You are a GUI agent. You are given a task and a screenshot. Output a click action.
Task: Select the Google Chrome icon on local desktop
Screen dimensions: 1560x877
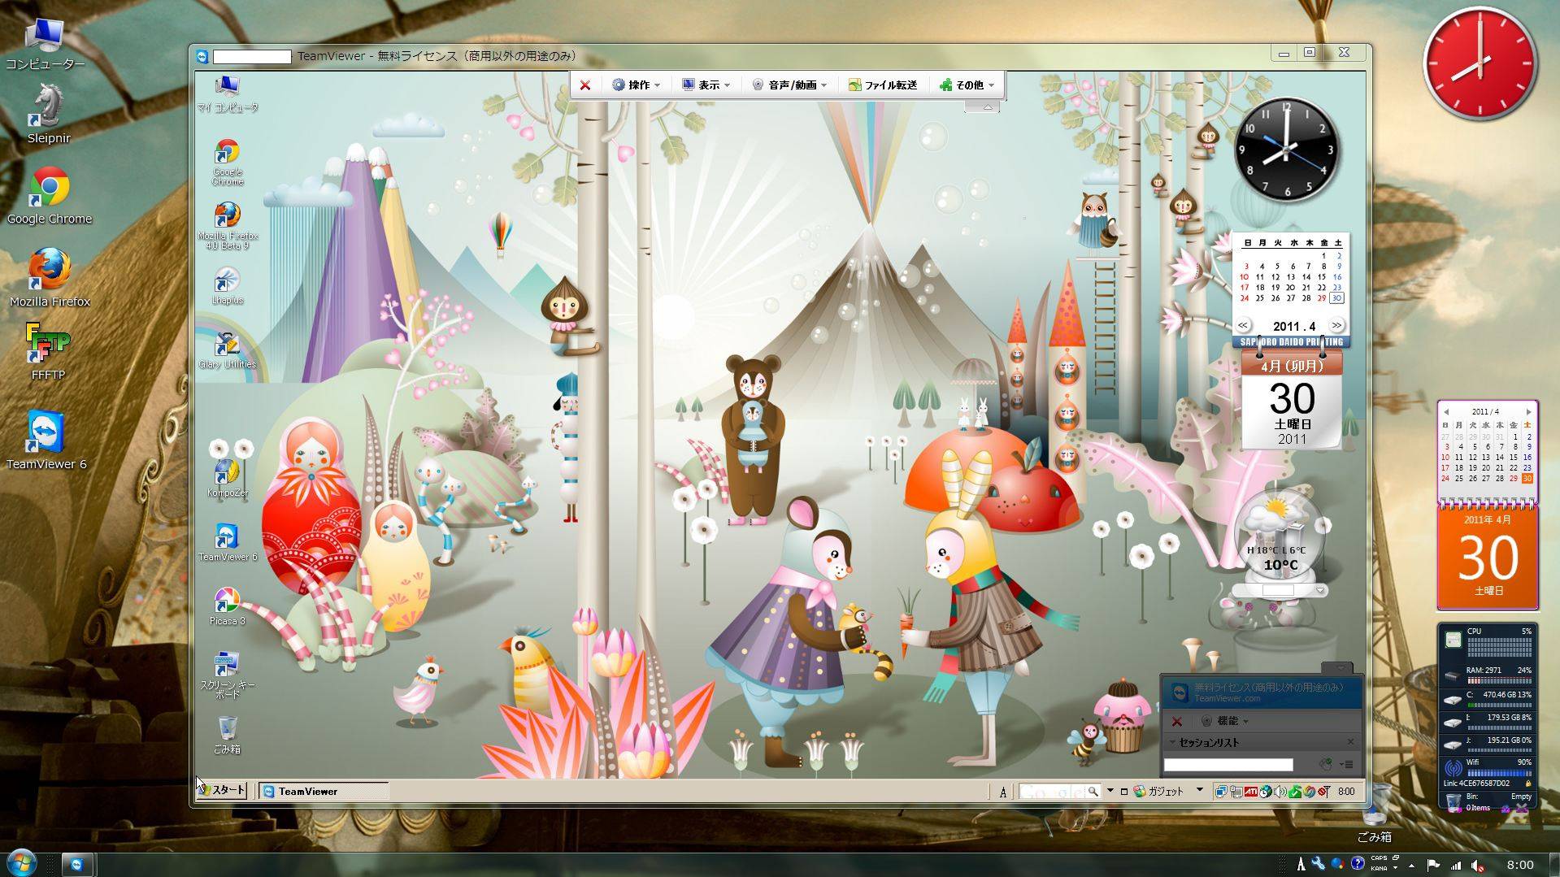pyautogui.click(x=50, y=196)
